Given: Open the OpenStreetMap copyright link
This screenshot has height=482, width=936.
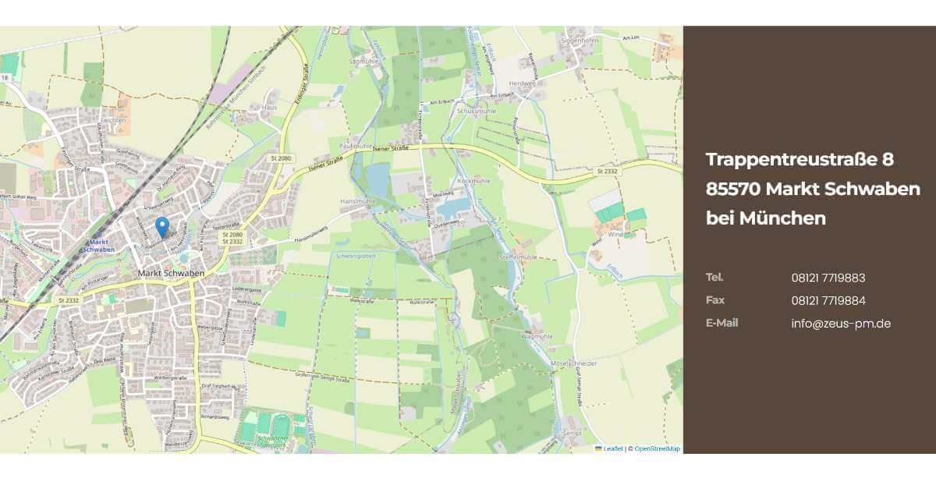Looking at the screenshot, I should point(657,448).
